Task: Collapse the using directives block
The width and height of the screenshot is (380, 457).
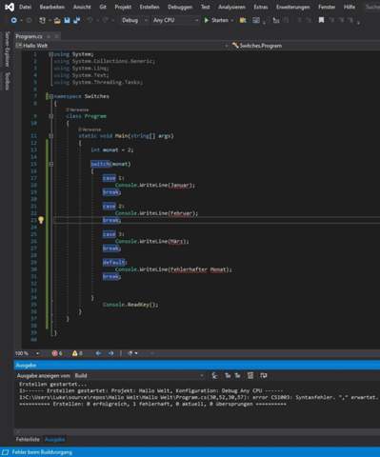Action: pyautogui.click(x=50, y=54)
